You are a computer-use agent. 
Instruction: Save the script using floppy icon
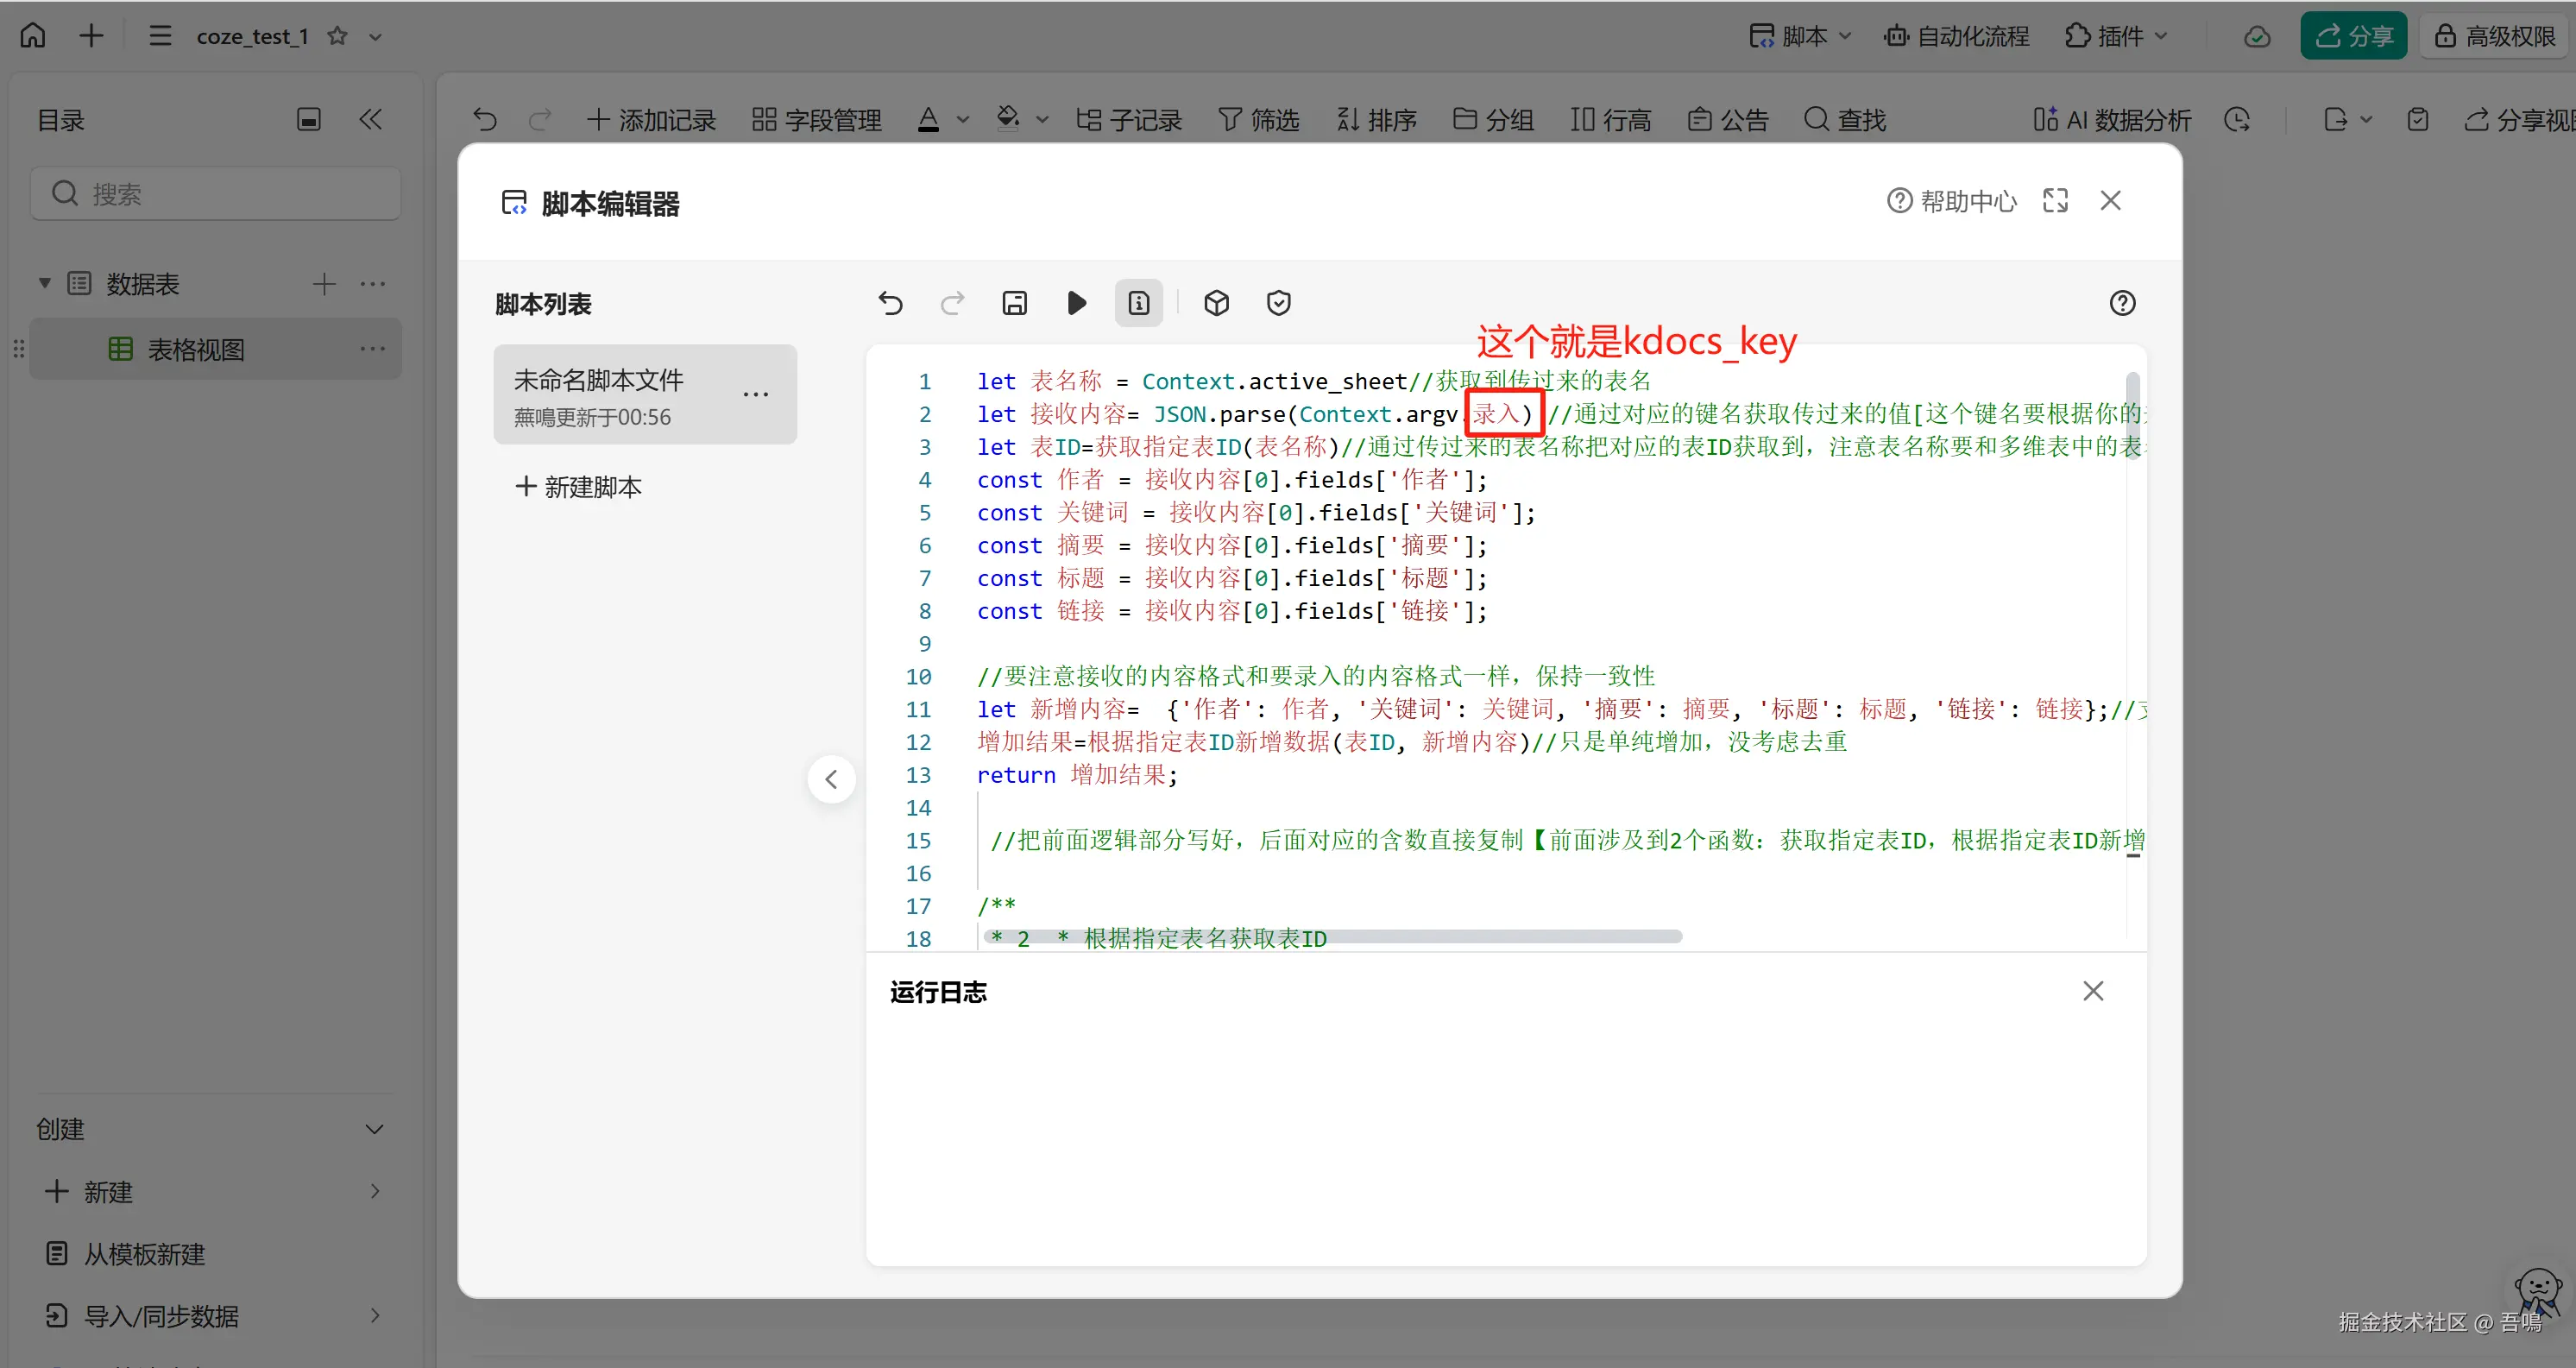point(1014,303)
